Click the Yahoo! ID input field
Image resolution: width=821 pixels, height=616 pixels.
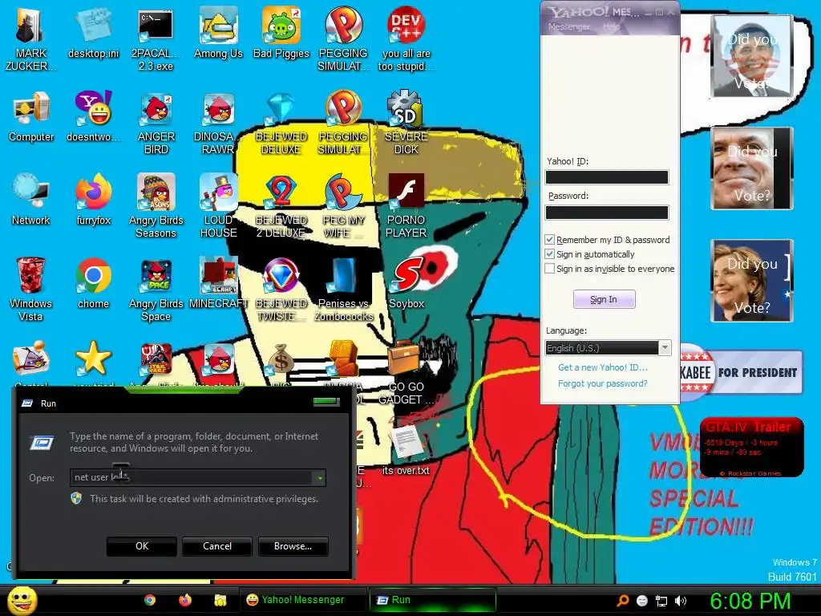(607, 177)
